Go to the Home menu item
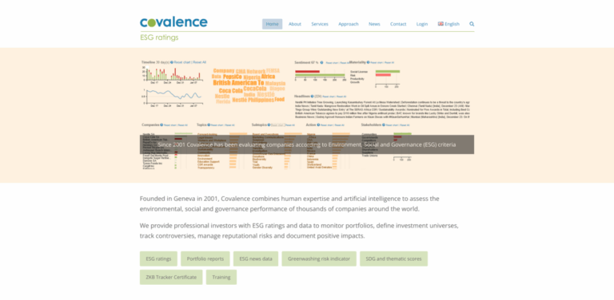Image resolution: width=614 pixels, height=300 pixels. point(272,24)
